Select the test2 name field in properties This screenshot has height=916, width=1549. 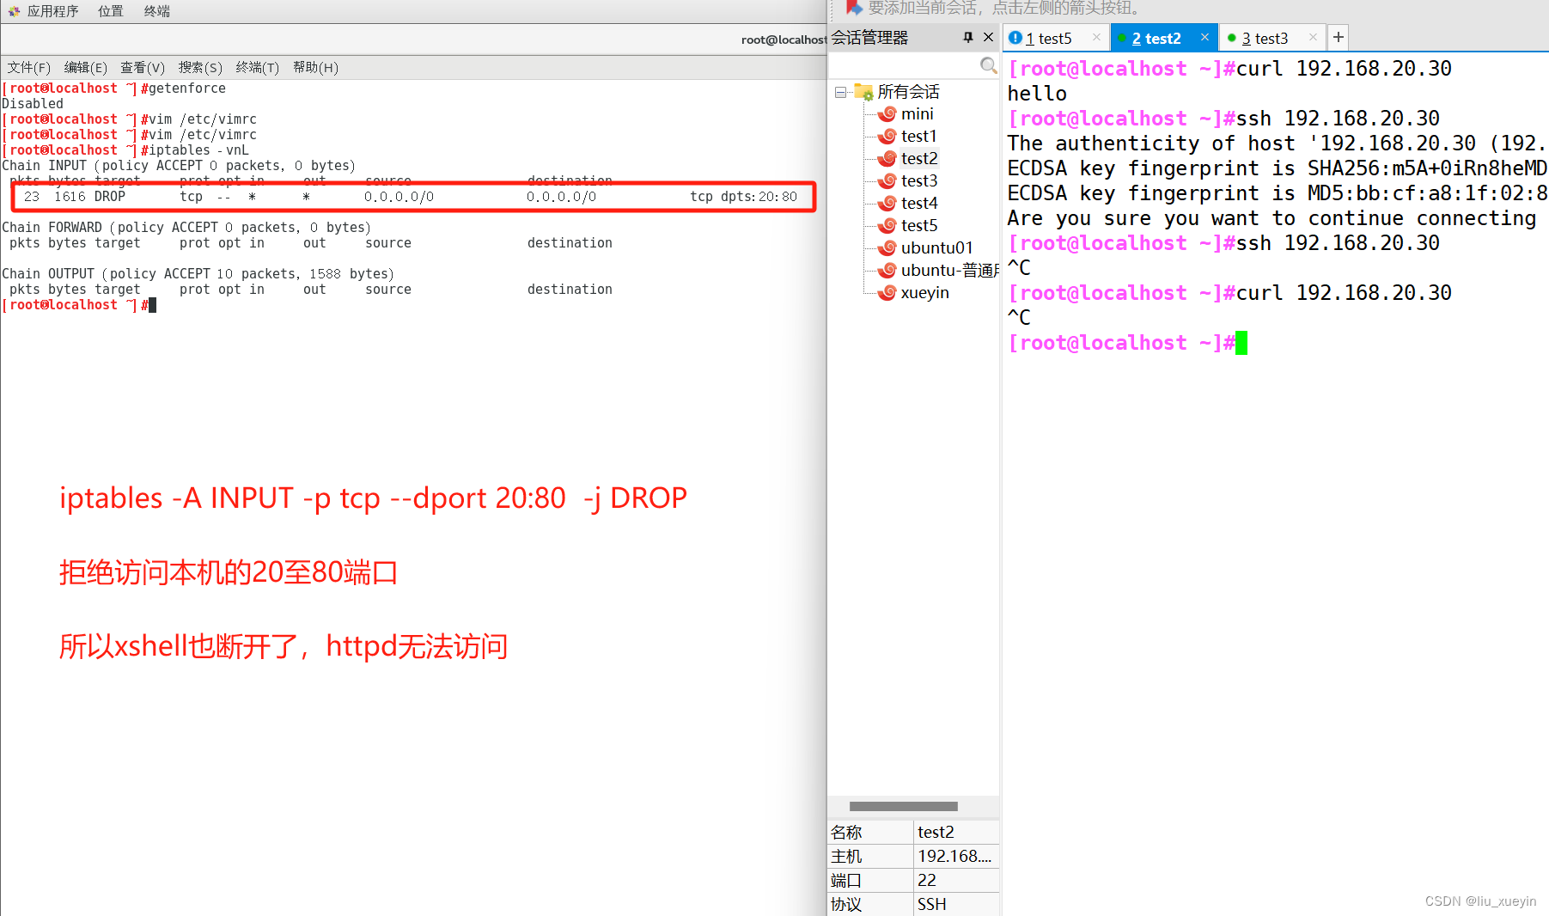pyautogui.click(x=935, y=832)
